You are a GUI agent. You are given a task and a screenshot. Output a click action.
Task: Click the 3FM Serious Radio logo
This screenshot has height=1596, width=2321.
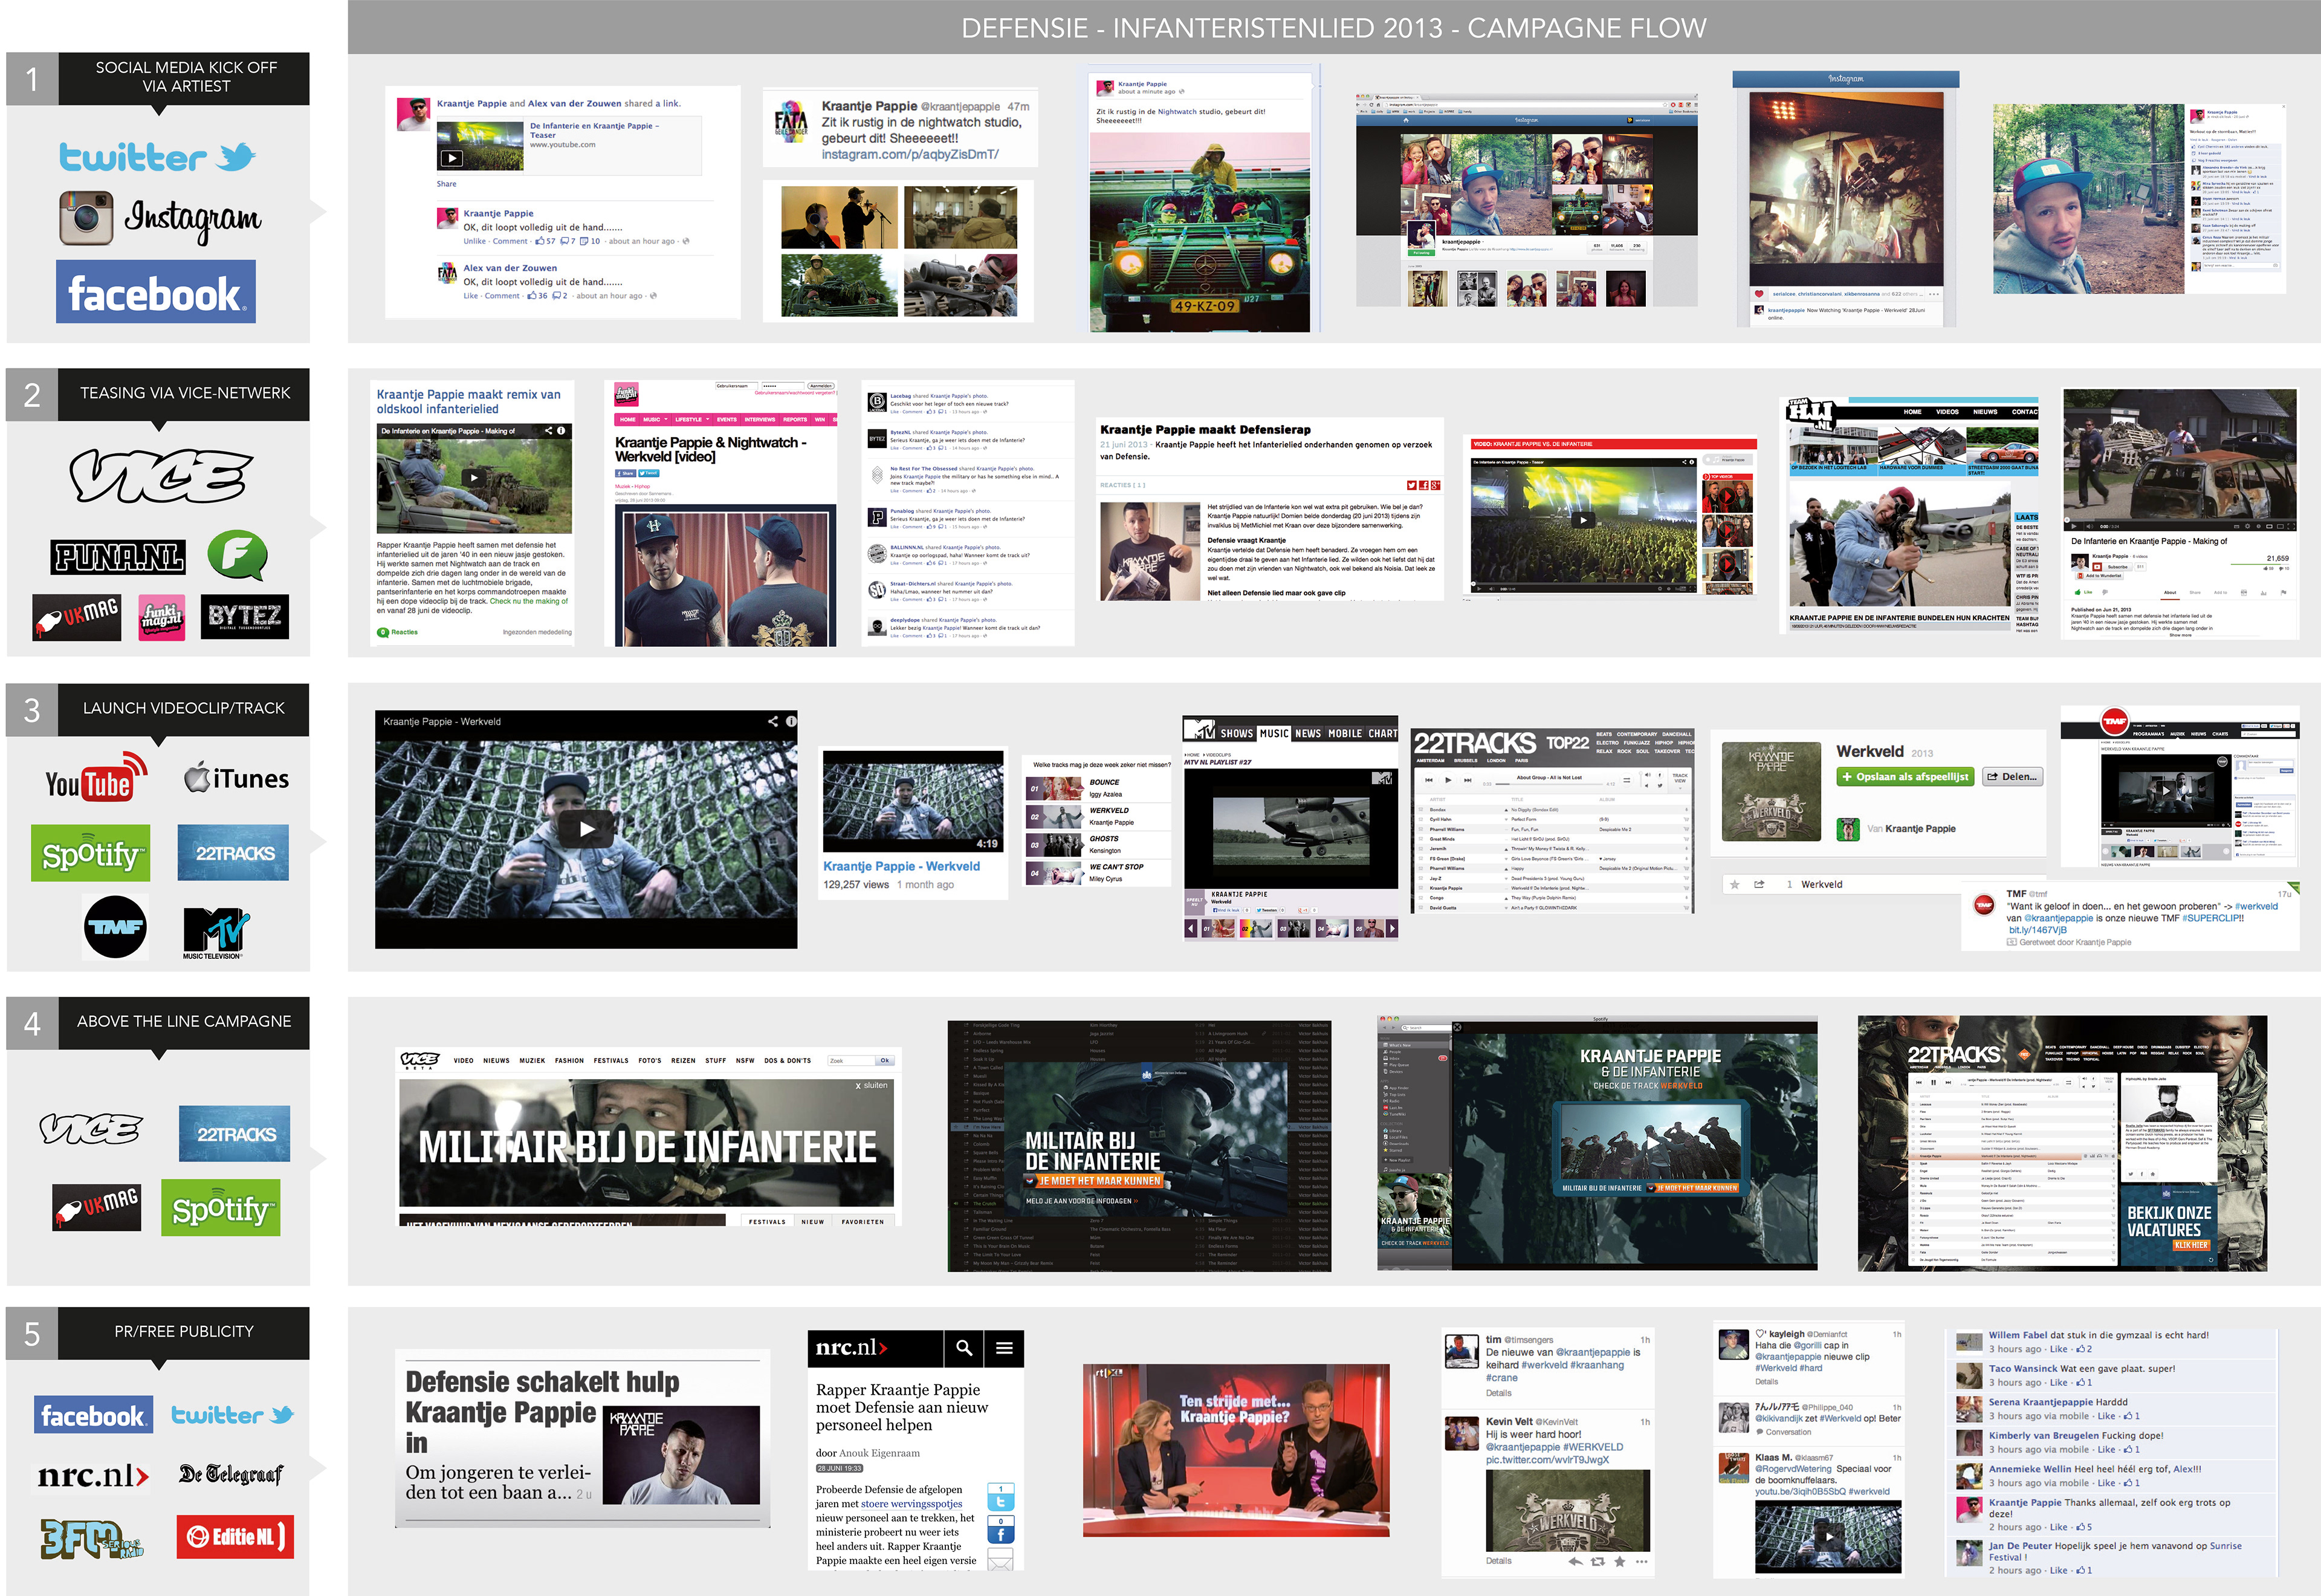click(x=92, y=1539)
